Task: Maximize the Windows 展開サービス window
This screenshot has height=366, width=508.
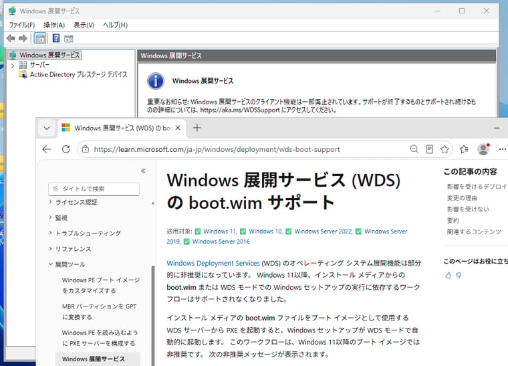Action: tap(462, 11)
